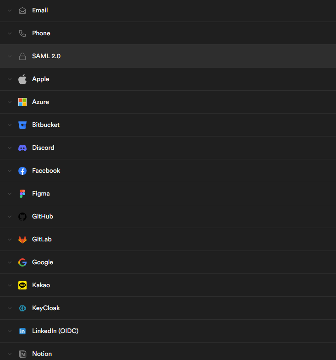Expand the Facebook provider chevron
Screen dimensions: 336x360
[x=10, y=171]
